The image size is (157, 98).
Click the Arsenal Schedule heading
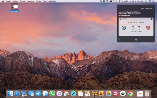click(x=136, y=22)
